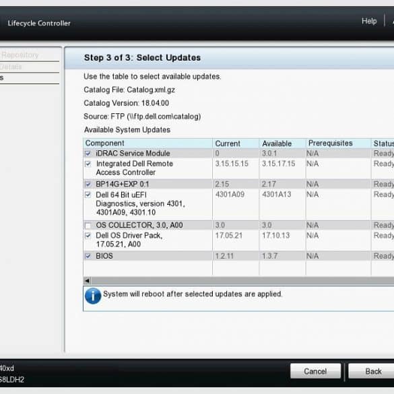Click current version 2.15
Screen dimensions: 394x394
pos(222,184)
